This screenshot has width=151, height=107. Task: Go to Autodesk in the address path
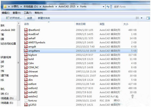tap(48, 7)
